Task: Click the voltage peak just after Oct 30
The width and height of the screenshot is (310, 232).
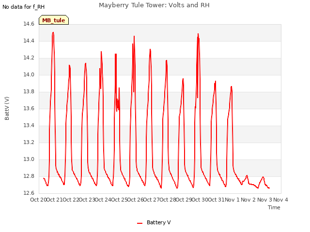Action: tap(198, 34)
